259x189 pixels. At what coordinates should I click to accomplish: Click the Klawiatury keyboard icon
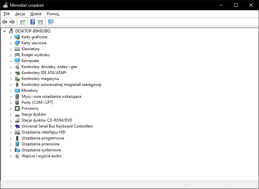pos(17,49)
